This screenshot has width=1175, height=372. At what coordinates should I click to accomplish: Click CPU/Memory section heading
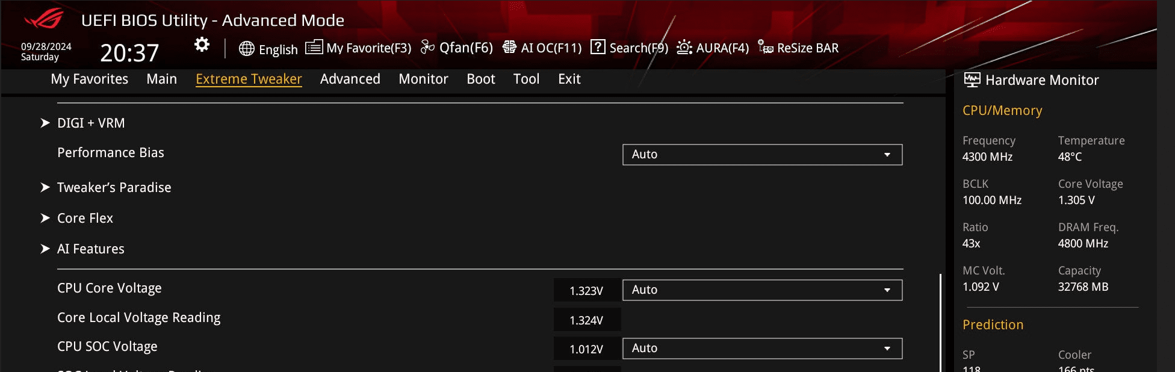click(1002, 111)
